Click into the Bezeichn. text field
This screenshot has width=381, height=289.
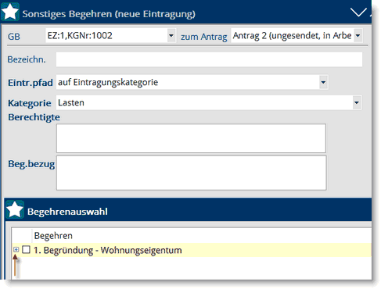point(209,59)
